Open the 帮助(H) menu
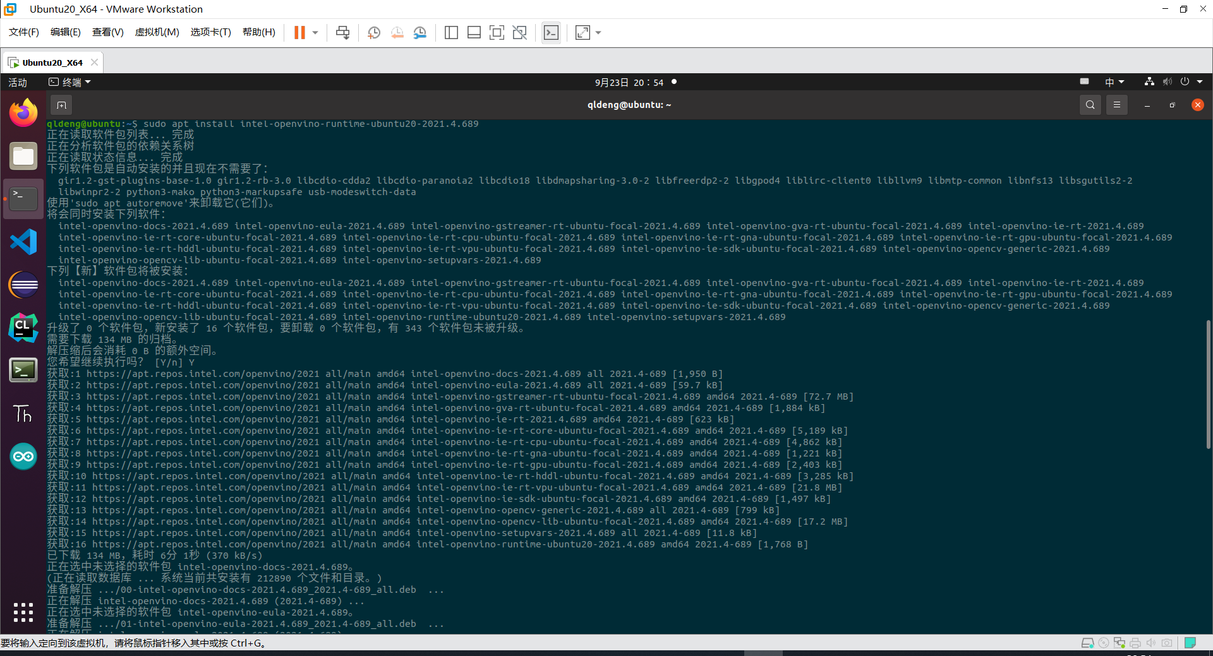 (x=259, y=32)
